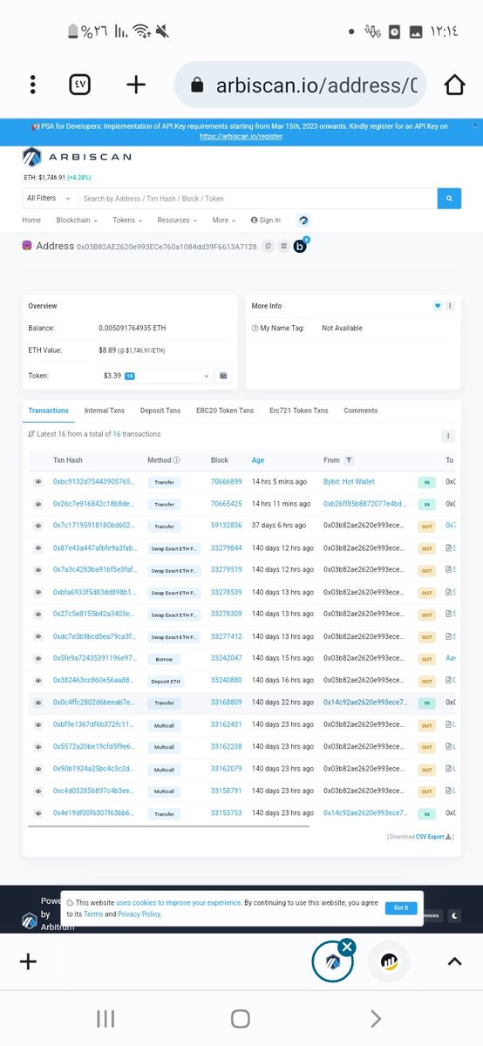The image size is (483, 1046).
Task: Open the browser tab switcher
Action: (x=80, y=85)
